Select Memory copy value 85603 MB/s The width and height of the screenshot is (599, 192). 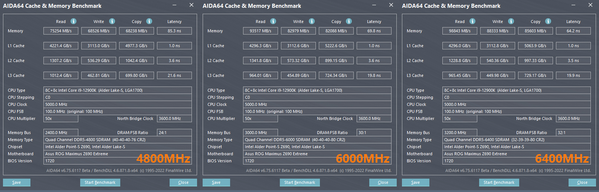(536, 31)
